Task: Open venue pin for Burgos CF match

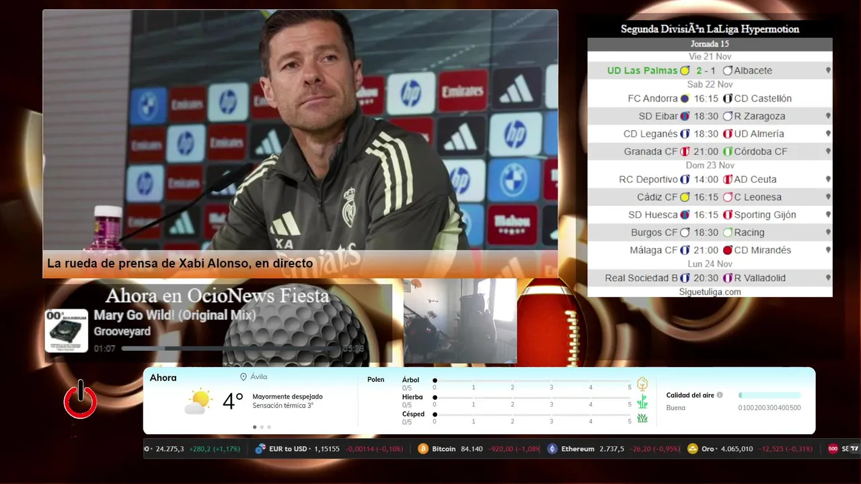Action: click(x=828, y=233)
